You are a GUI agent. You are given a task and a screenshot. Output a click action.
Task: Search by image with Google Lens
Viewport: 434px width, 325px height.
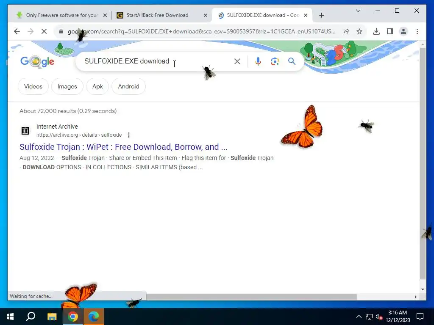coord(275,61)
